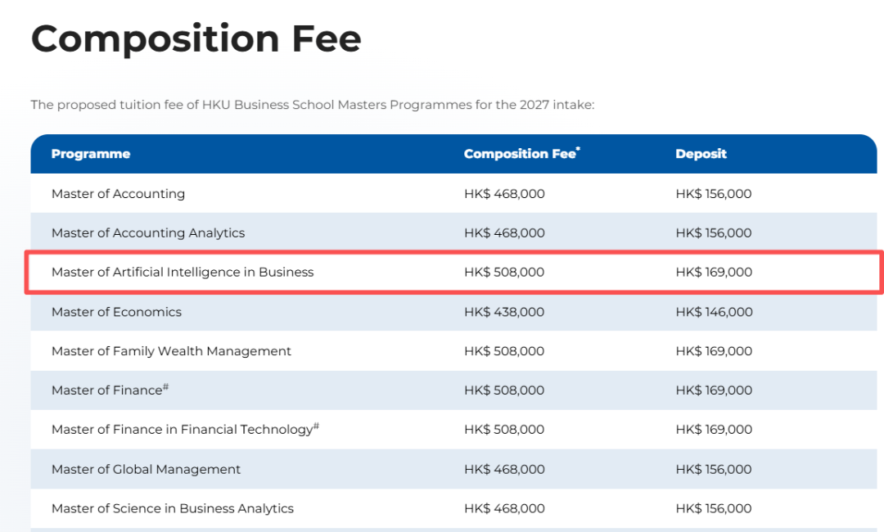Select Master of Economics programme name
The image size is (884, 532).
pyautogui.click(x=116, y=312)
